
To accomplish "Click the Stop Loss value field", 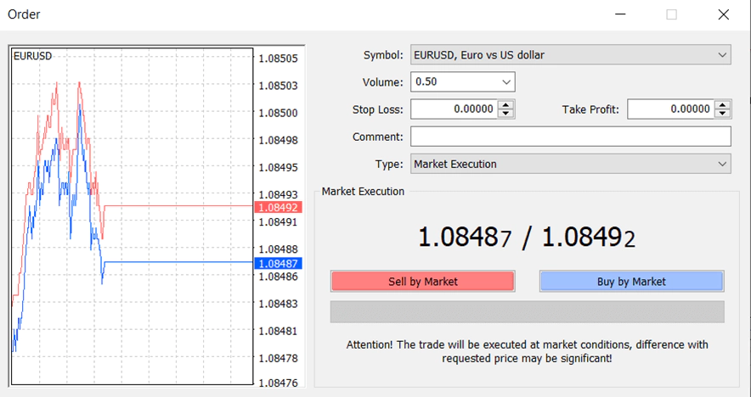I will click(x=453, y=109).
